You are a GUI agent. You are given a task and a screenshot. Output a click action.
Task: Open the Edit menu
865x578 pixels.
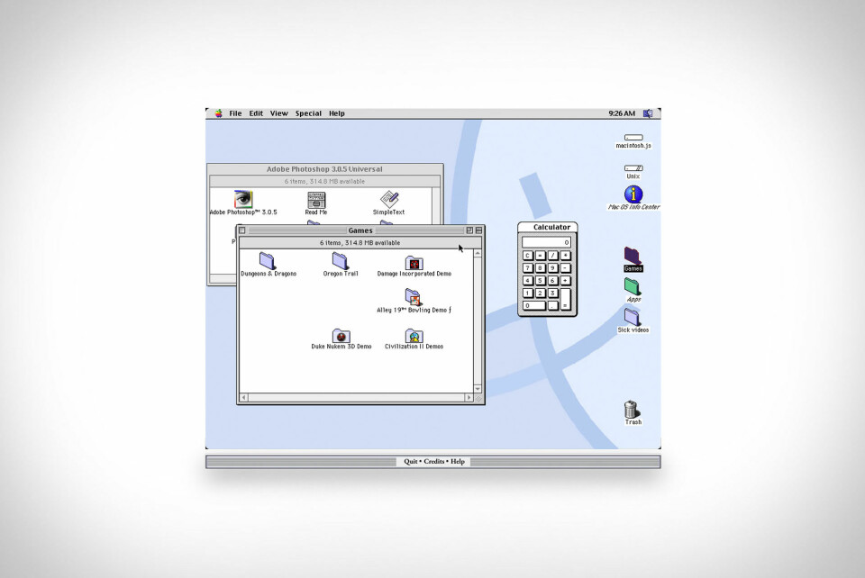pos(256,113)
